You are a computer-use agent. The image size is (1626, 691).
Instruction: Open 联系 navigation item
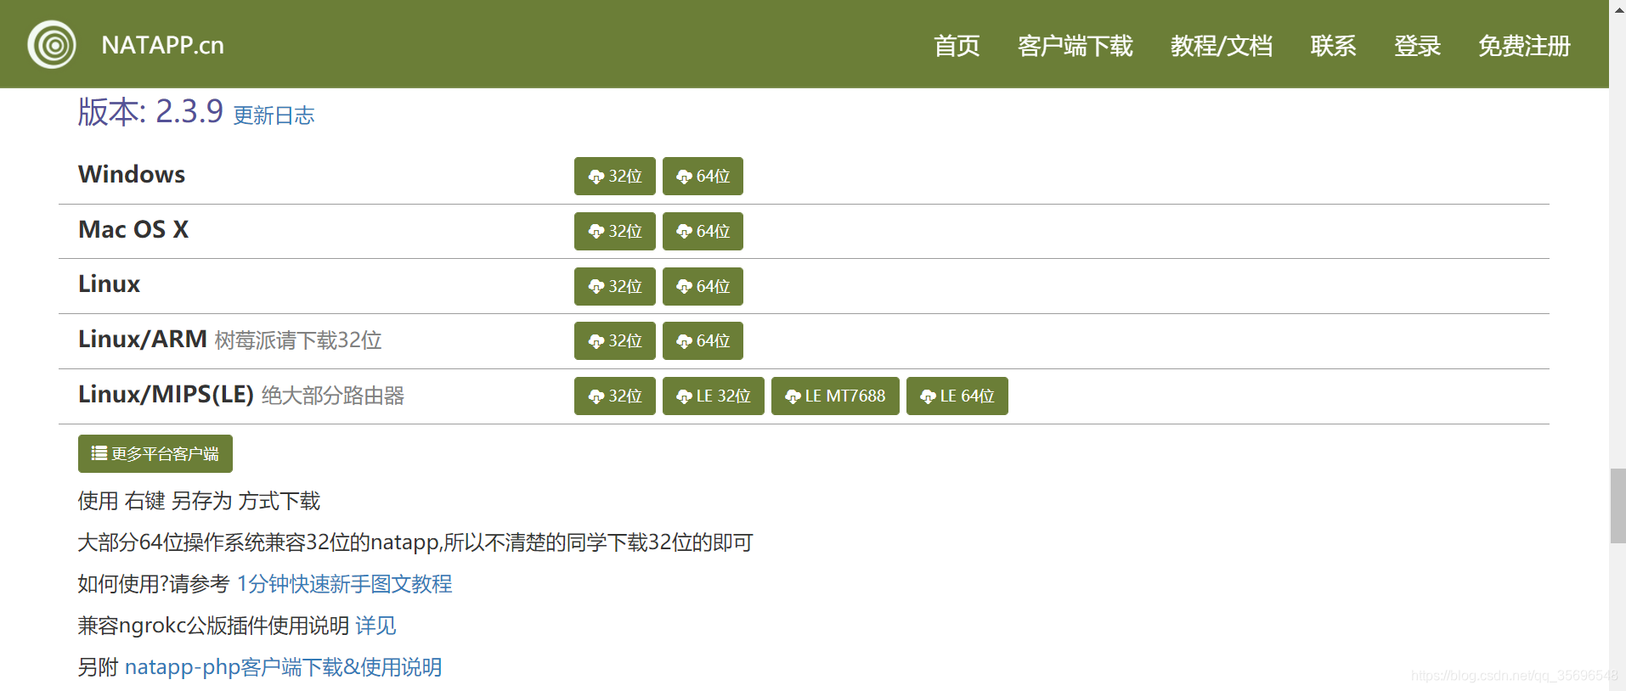click(x=1333, y=46)
